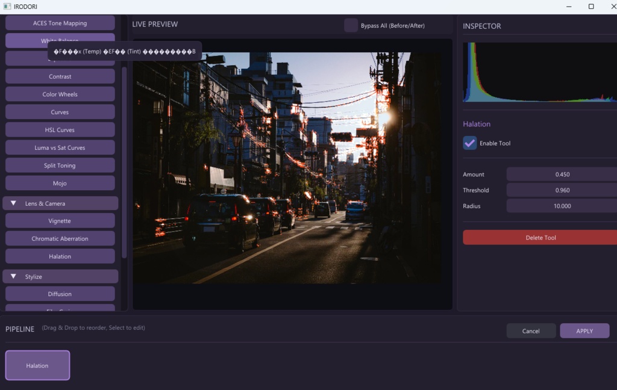Click the APPLY button
Image resolution: width=617 pixels, height=390 pixels.
584,331
